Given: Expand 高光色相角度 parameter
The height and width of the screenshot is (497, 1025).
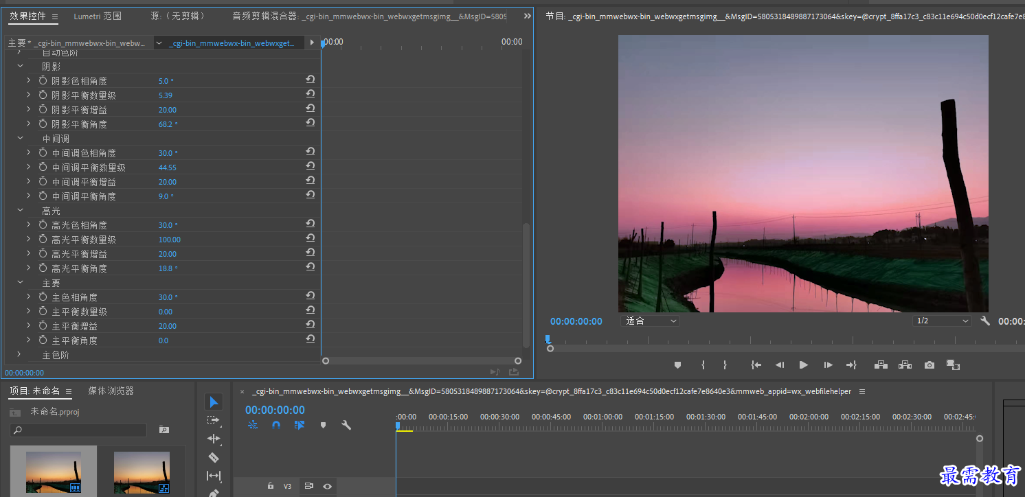Looking at the screenshot, I should pyautogui.click(x=29, y=224).
